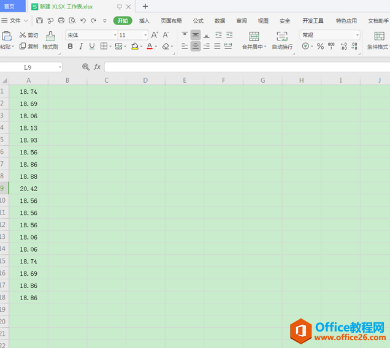390x348 pixels.
Task: Click the Wrap Text icon
Action: coord(282,37)
